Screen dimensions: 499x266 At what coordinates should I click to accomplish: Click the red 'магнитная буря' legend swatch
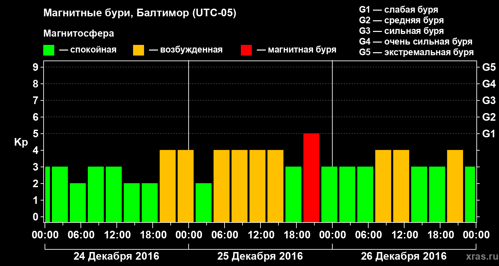[246, 50]
